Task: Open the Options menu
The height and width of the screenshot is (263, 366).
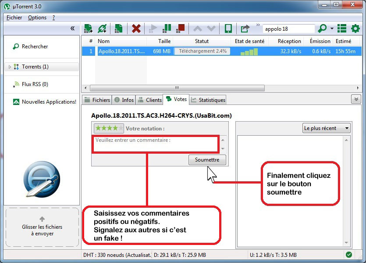Action: 37,18
